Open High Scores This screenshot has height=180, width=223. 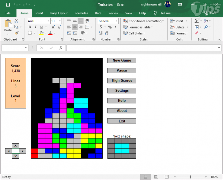pyautogui.click(x=122, y=81)
